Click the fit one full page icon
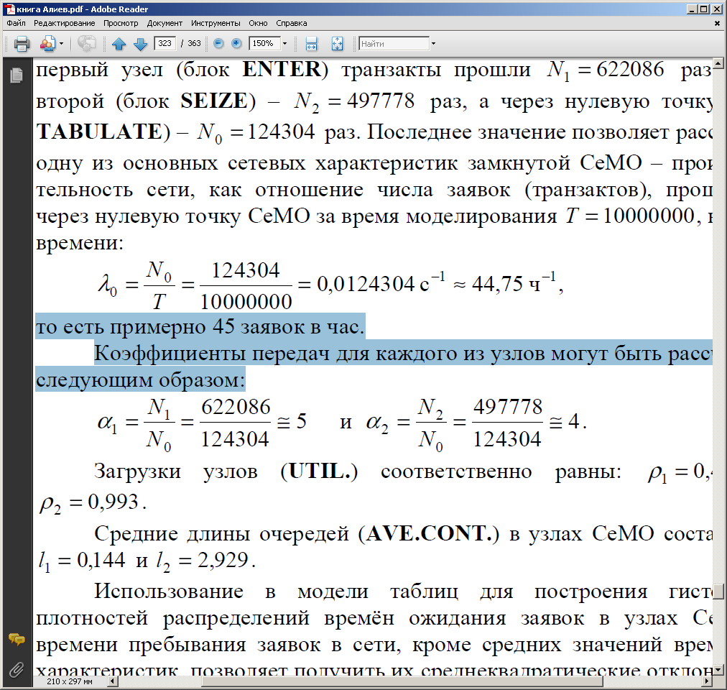 338,44
